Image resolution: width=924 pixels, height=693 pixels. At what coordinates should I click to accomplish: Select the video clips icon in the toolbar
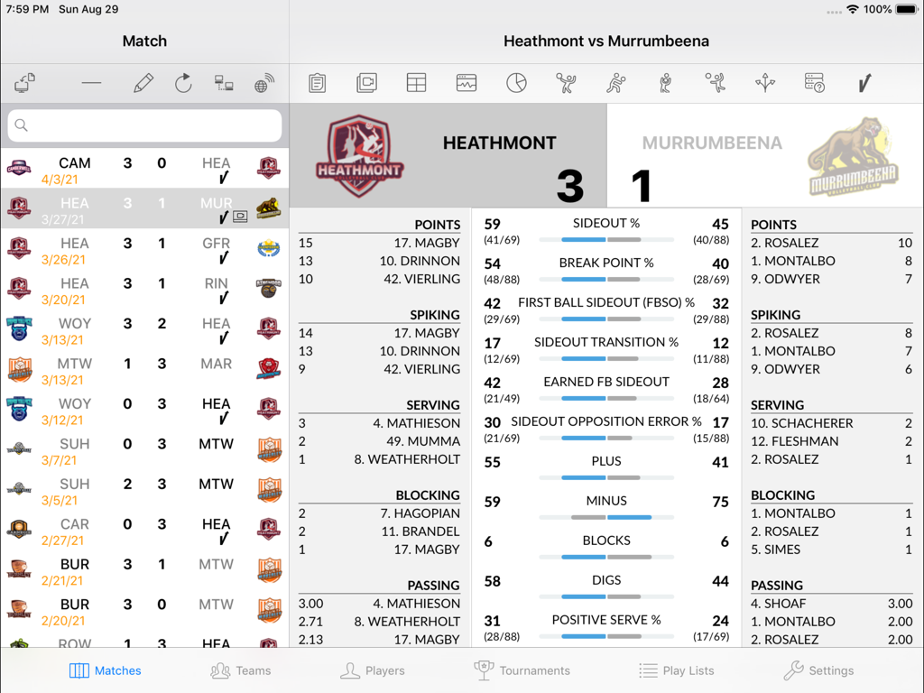coord(366,82)
